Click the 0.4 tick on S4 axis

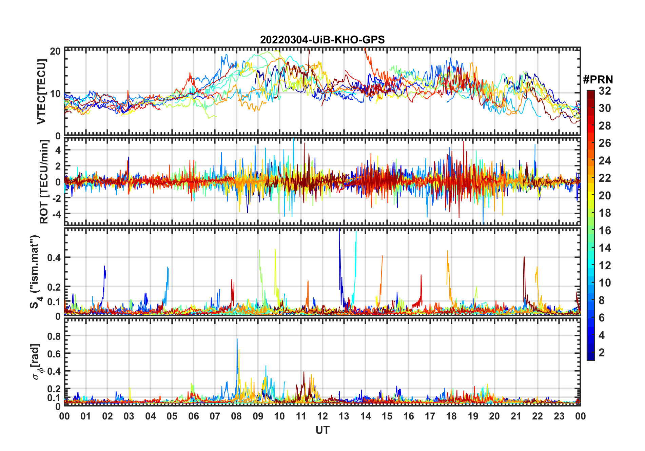(x=54, y=258)
